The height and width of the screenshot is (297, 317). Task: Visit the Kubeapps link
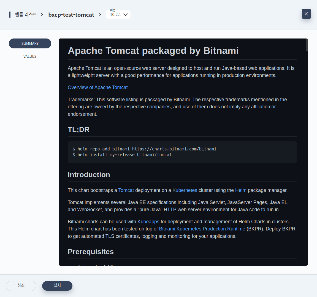pos(148,222)
